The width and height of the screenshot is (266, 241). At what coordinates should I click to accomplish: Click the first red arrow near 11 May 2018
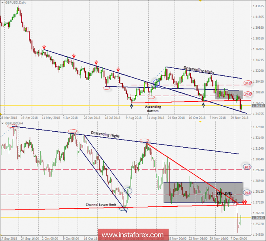tap(44, 47)
